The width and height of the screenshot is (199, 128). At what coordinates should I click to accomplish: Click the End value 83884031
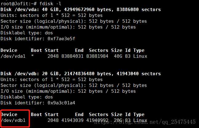click(x=72, y=56)
